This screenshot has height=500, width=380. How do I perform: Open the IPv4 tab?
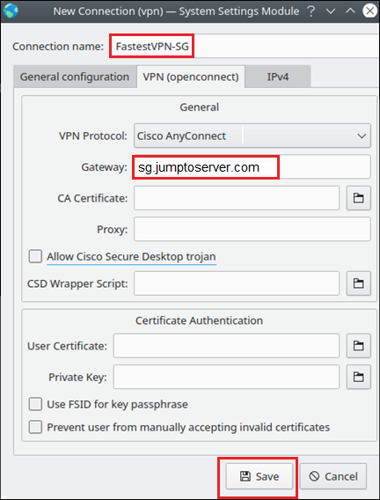tap(278, 77)
